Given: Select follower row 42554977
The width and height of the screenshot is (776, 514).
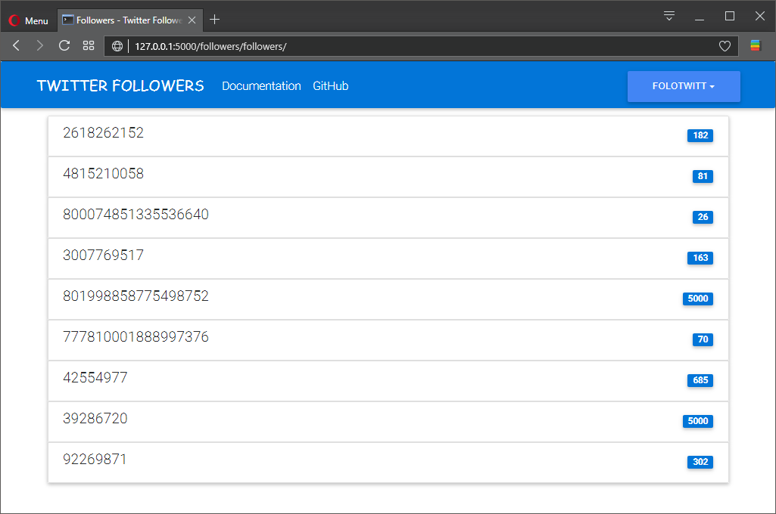Looking at the screenshot, I should [x=388, y=381].
